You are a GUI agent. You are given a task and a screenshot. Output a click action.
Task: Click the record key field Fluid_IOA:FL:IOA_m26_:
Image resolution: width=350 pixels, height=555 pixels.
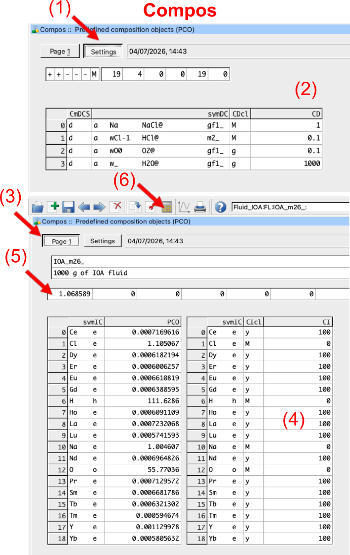tap(291, 207)
